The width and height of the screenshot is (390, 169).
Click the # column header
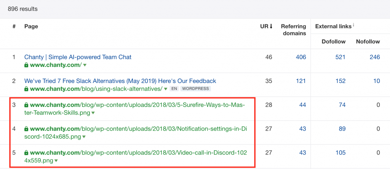point(14,26)
